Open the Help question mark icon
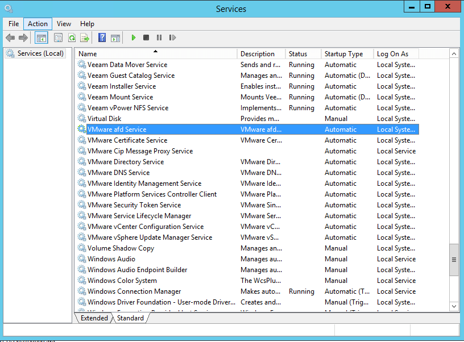The width and height of the screenshot is (464, 342). pyautogui.click(x=102, y=37)
